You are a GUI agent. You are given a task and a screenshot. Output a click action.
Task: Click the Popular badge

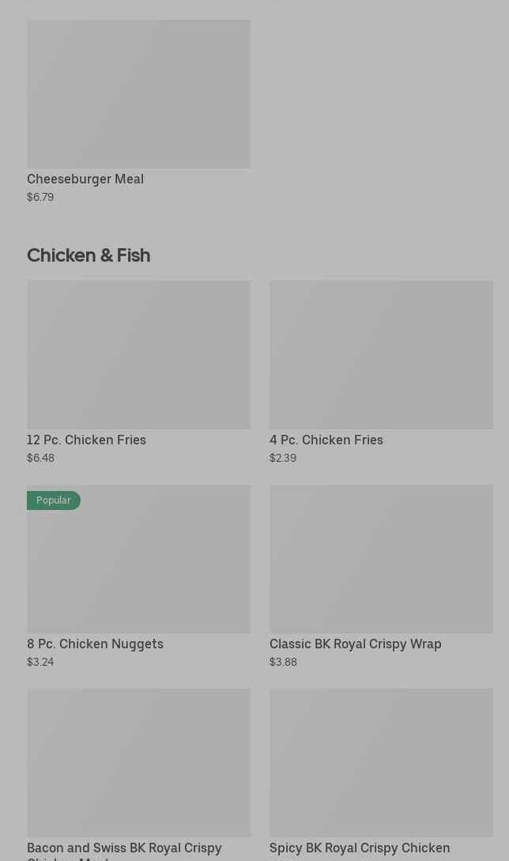pyautogui.click(x=54, y=500)
